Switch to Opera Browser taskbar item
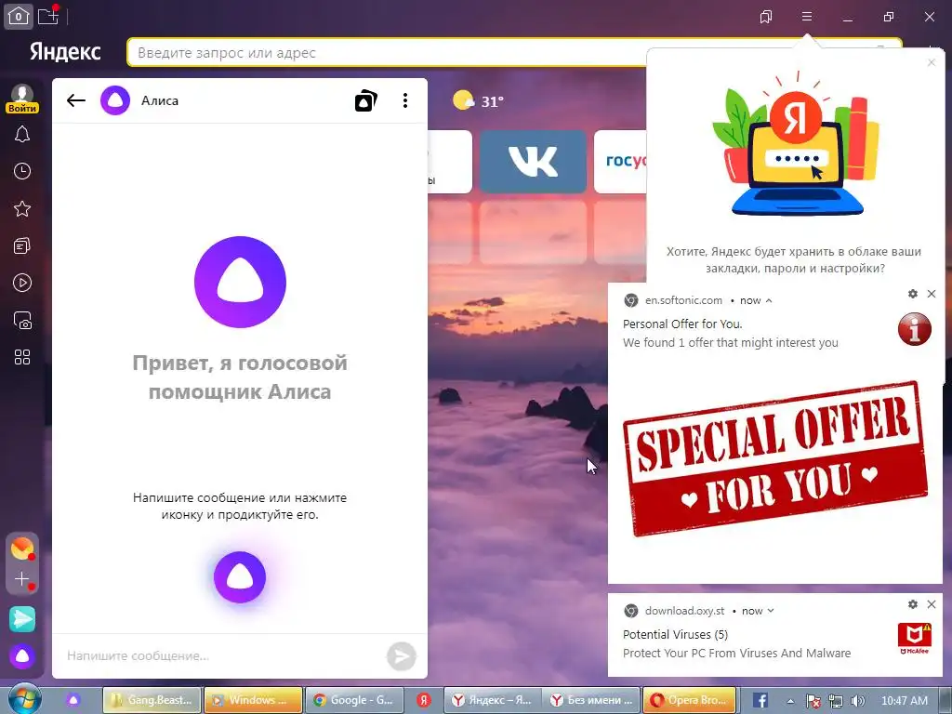This screenshot has width=952, height=714. 691,700
